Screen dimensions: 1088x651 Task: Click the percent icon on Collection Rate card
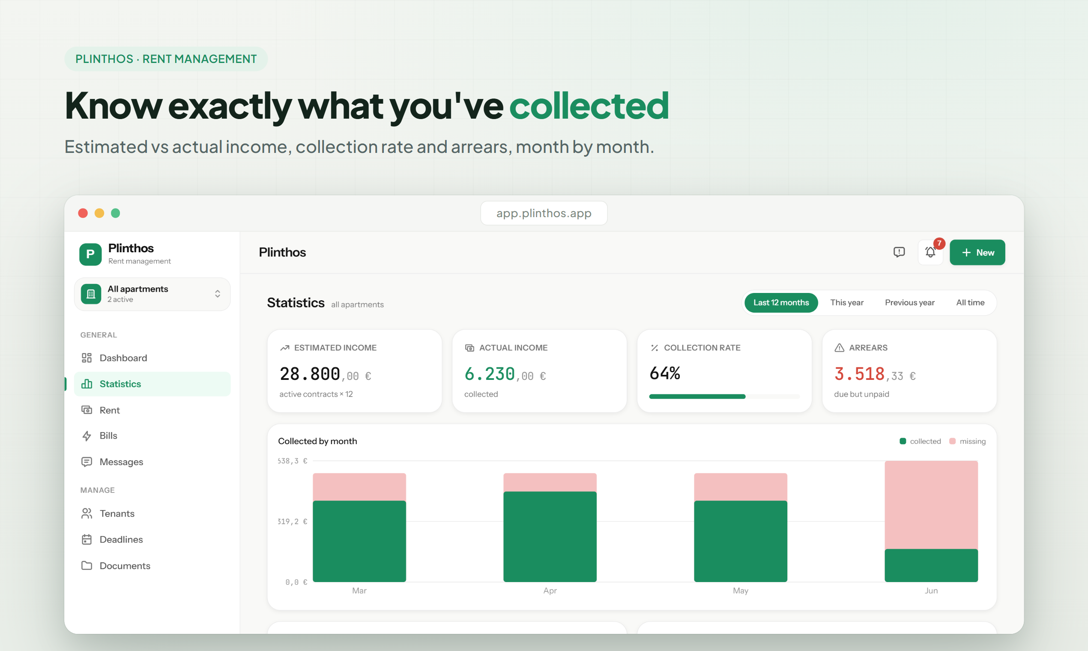654,348
